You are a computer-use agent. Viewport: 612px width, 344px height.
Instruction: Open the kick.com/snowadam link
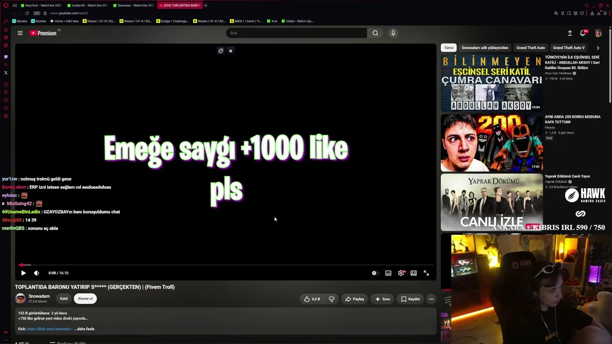50,329
